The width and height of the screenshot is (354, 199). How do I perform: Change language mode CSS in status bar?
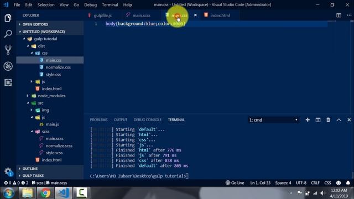(327, 183)
